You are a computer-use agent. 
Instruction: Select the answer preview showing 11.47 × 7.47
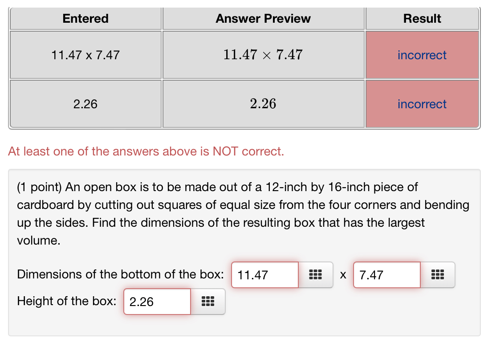coord(263,55)
